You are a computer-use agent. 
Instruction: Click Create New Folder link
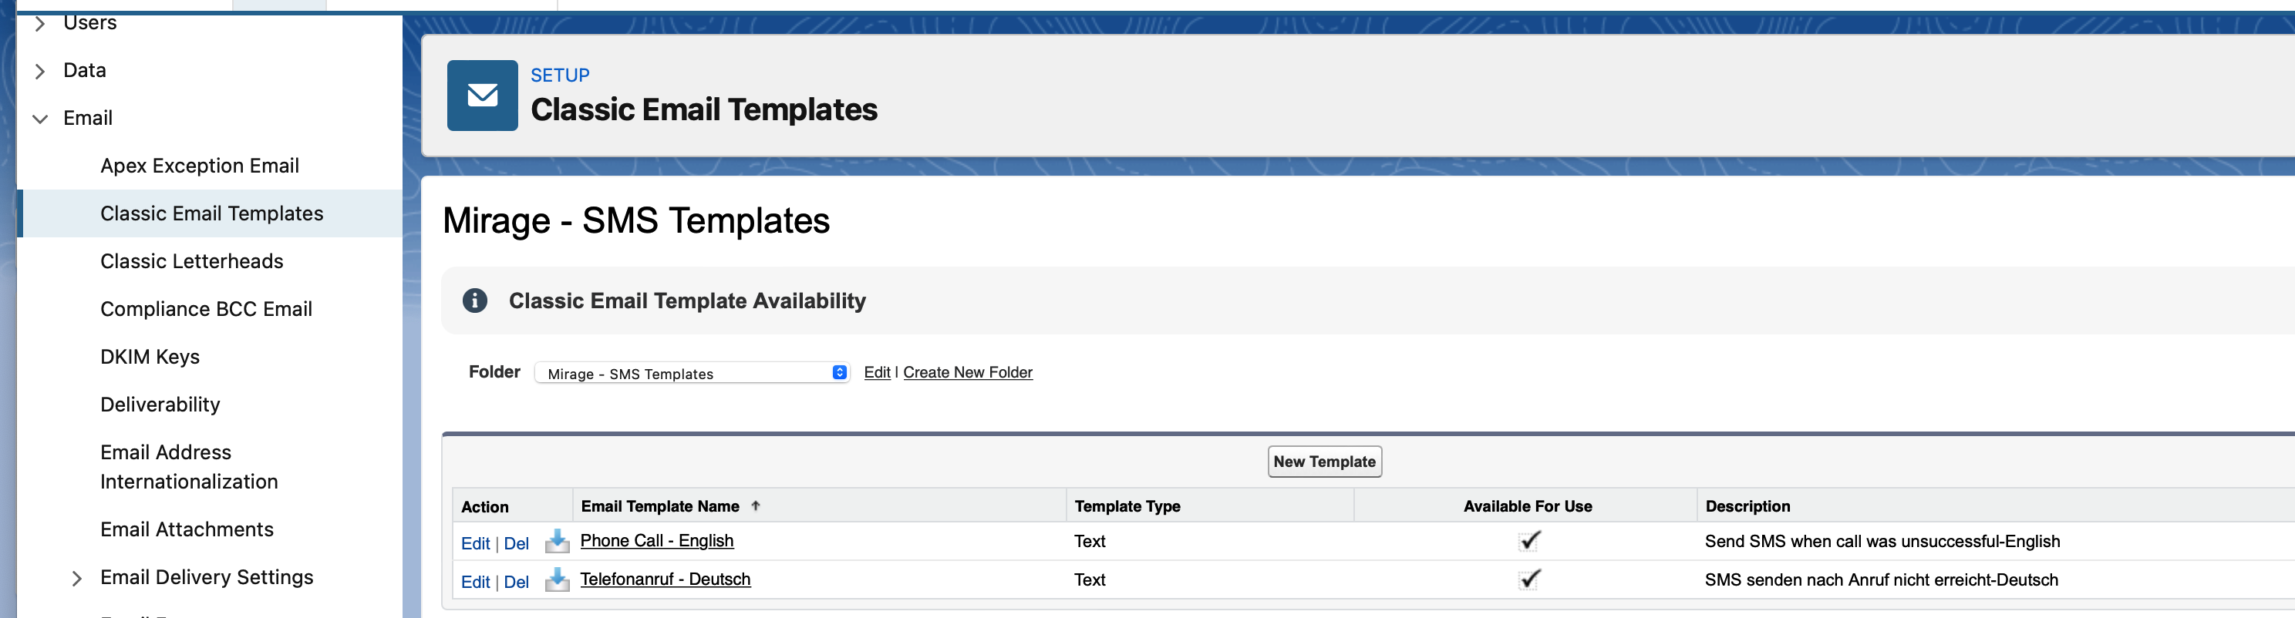click(x=968, y=372)
